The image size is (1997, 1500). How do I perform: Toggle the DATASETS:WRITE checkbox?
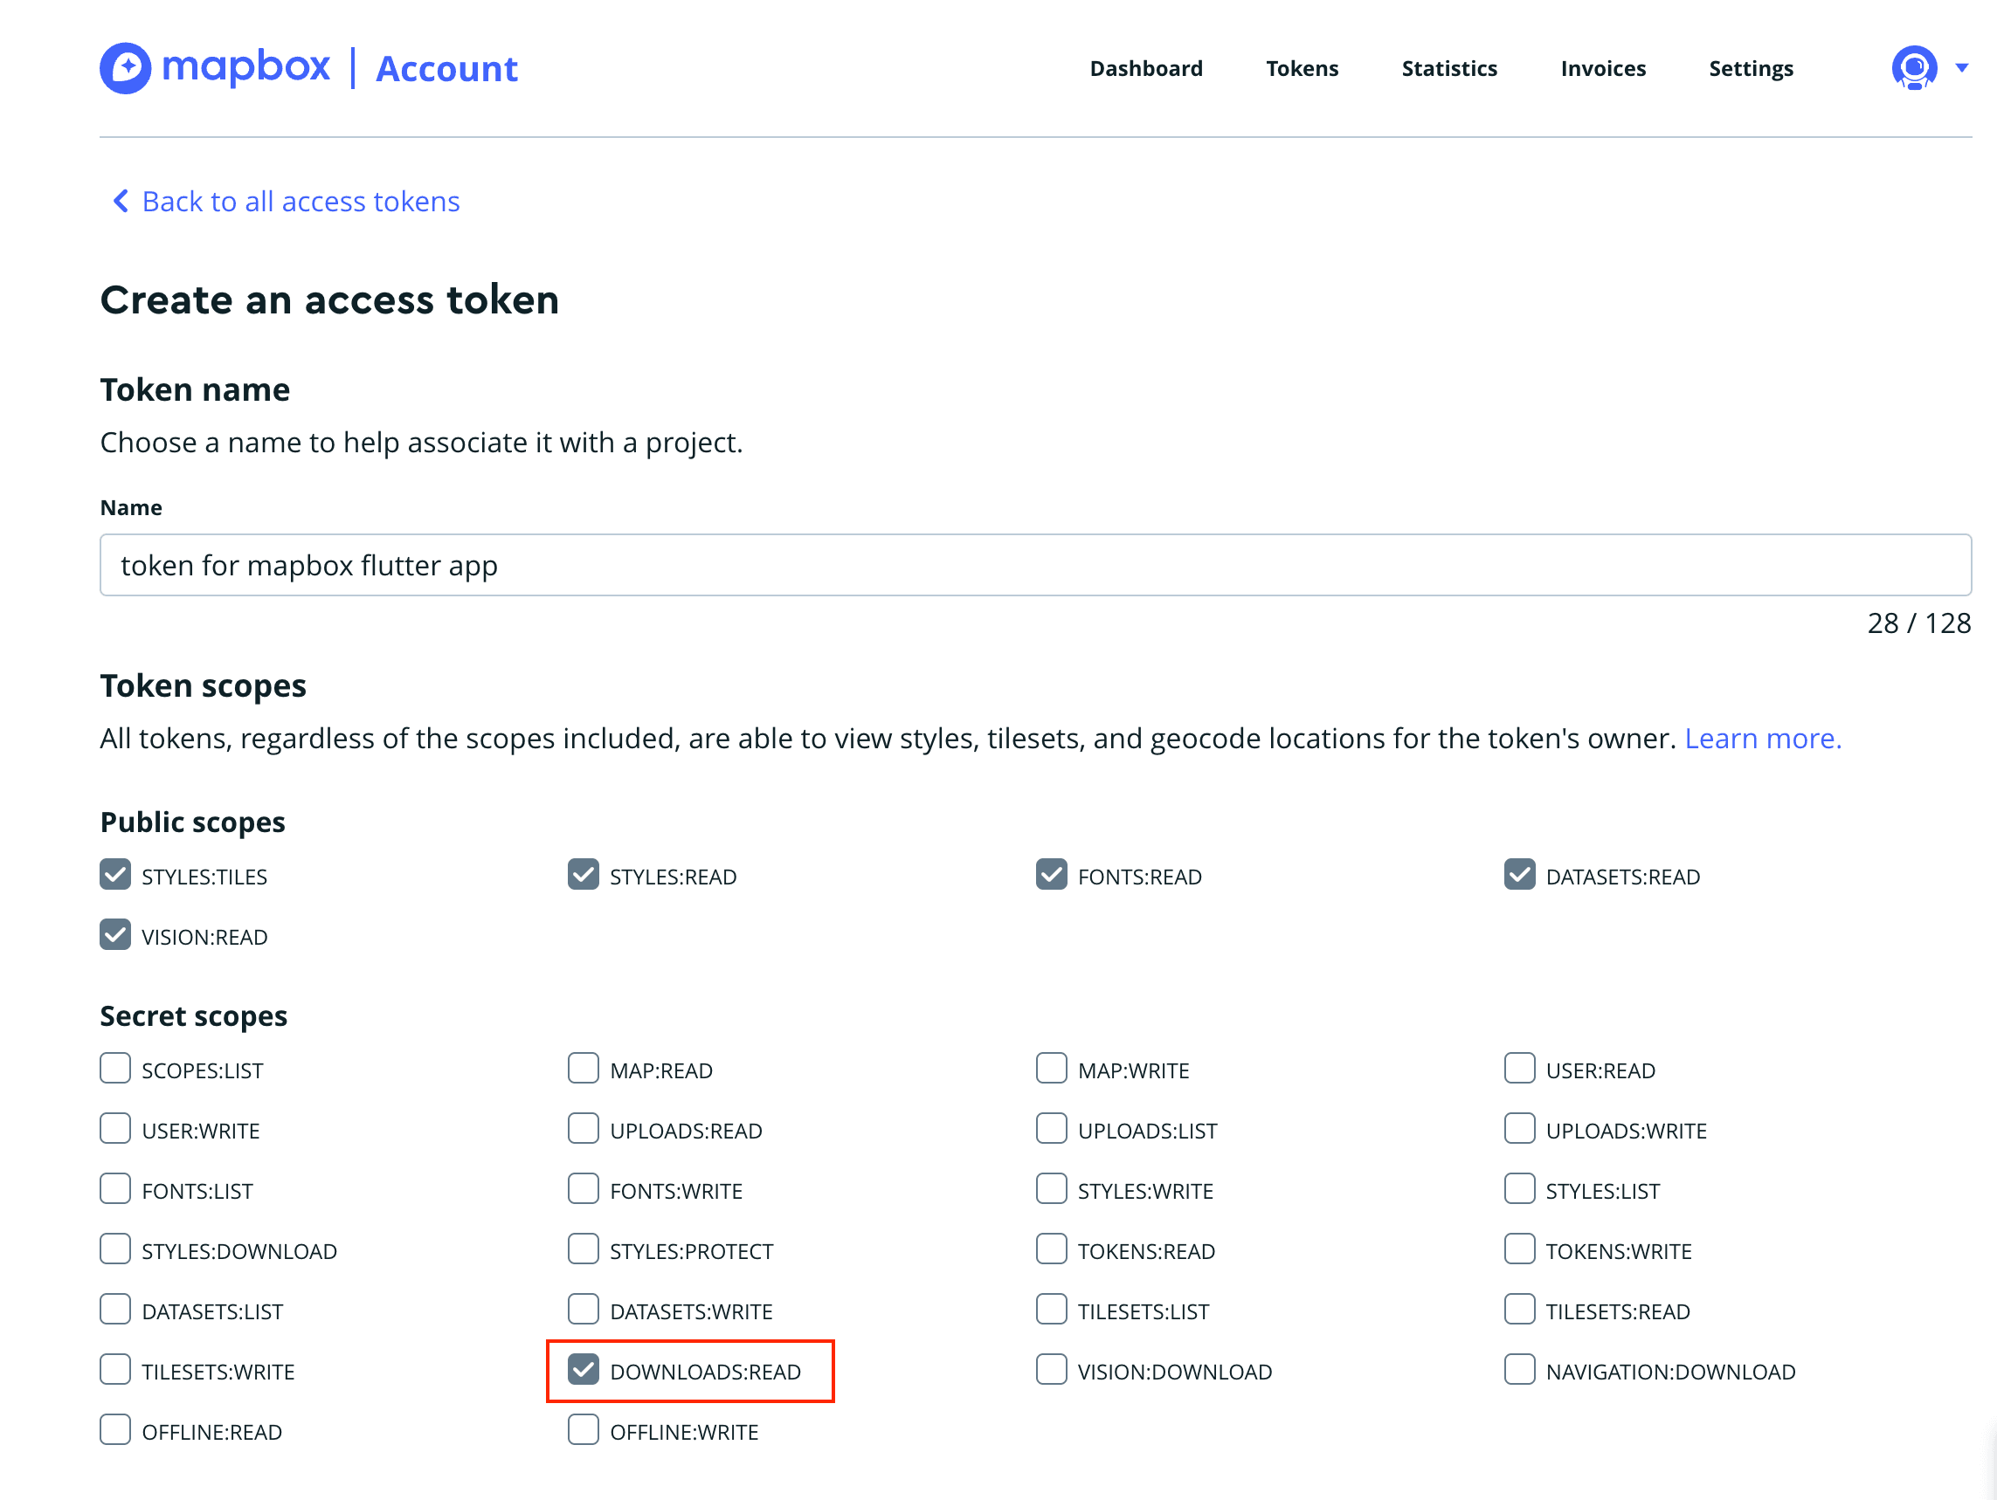click(x=584, y=1311)
